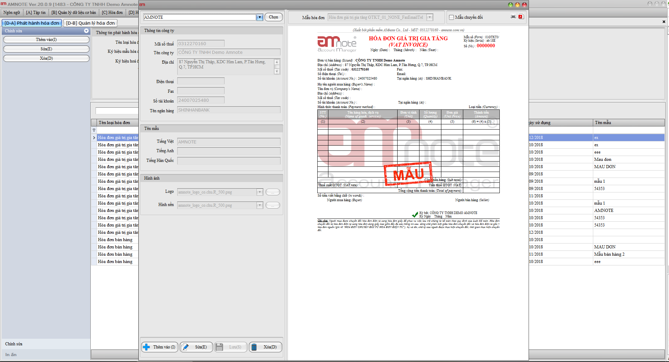Open the Ngôn ngữ menu

pos(11,13)
